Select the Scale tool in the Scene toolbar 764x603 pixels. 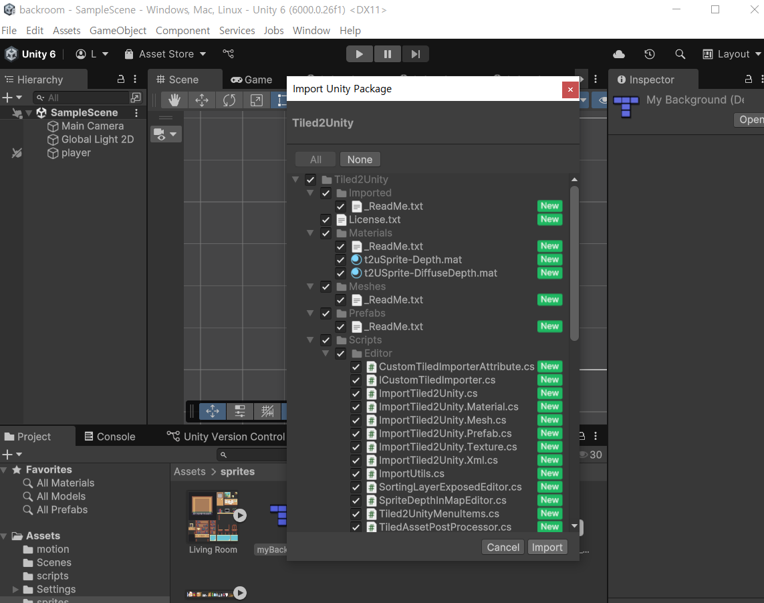pos(256,100)
